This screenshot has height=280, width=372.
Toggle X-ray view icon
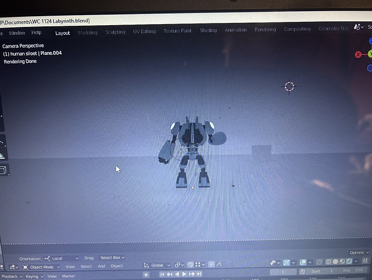coord(319,262)
